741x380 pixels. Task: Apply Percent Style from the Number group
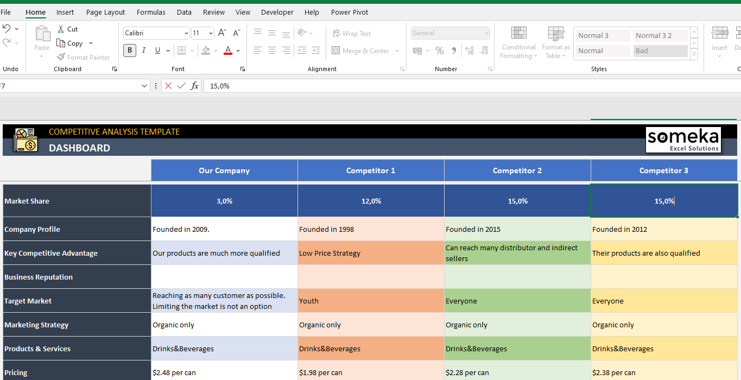tap(439, 50)
